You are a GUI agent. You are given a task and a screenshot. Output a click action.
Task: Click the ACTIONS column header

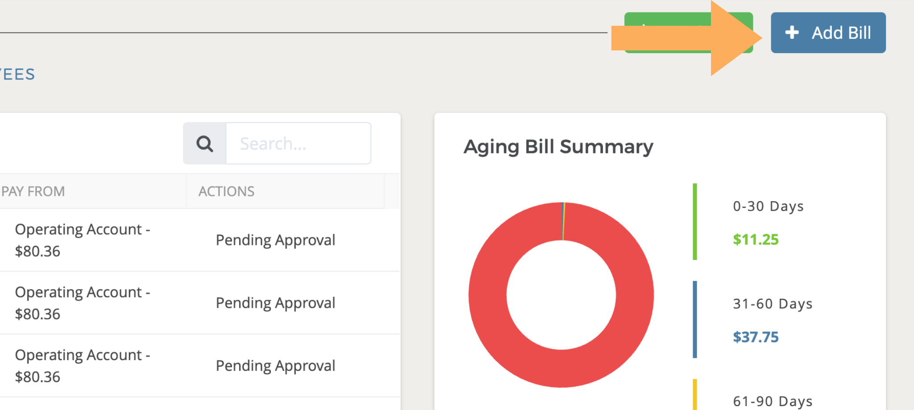click(226, 191)
